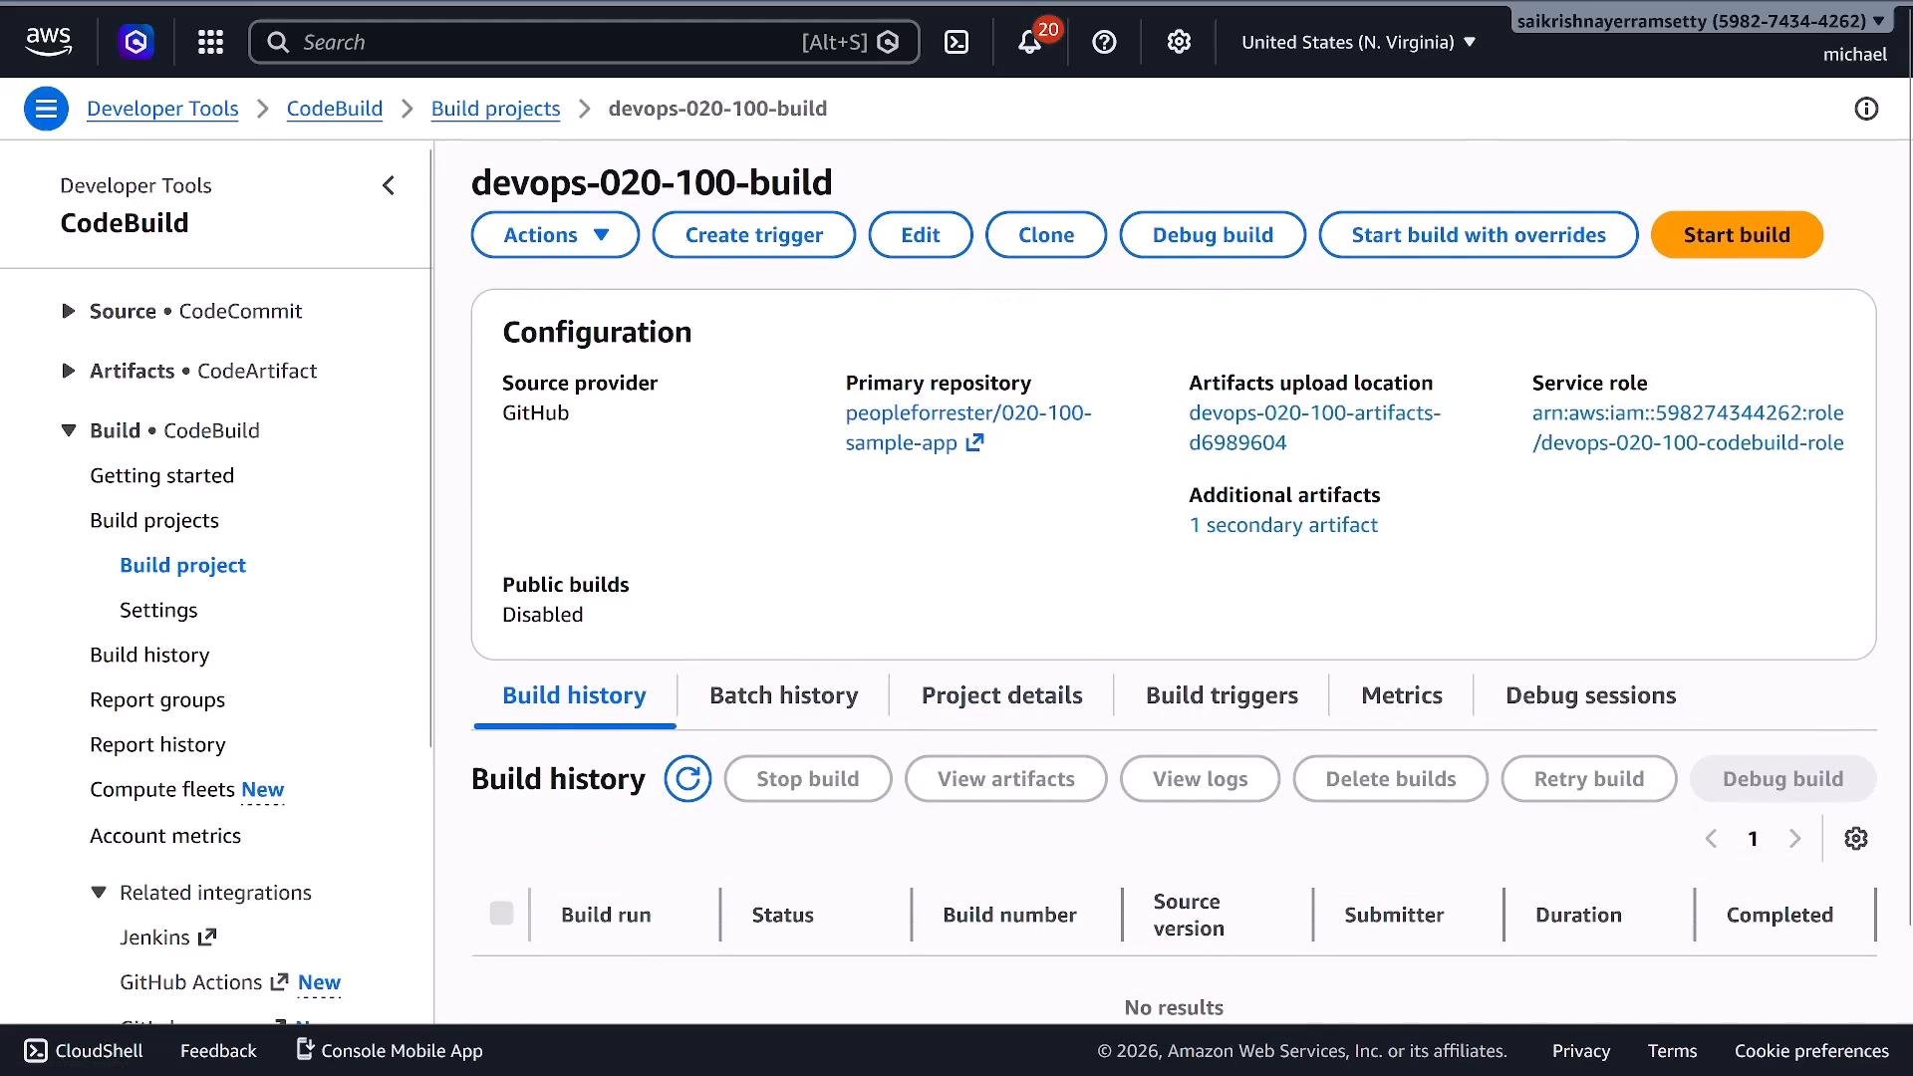Open Settings under Build projects
Viewport: 1913px width, 1076px height.
(158, 610)
